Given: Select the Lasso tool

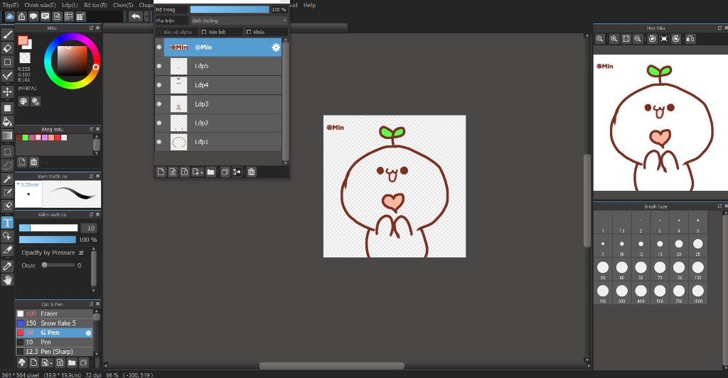Looking at the screenshot, I should tap(7, 165).
